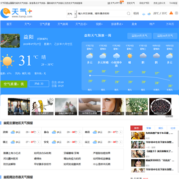
Task: Click the 益阳30天天气 button
Action: pyautogui.click(x=165, y=36)
